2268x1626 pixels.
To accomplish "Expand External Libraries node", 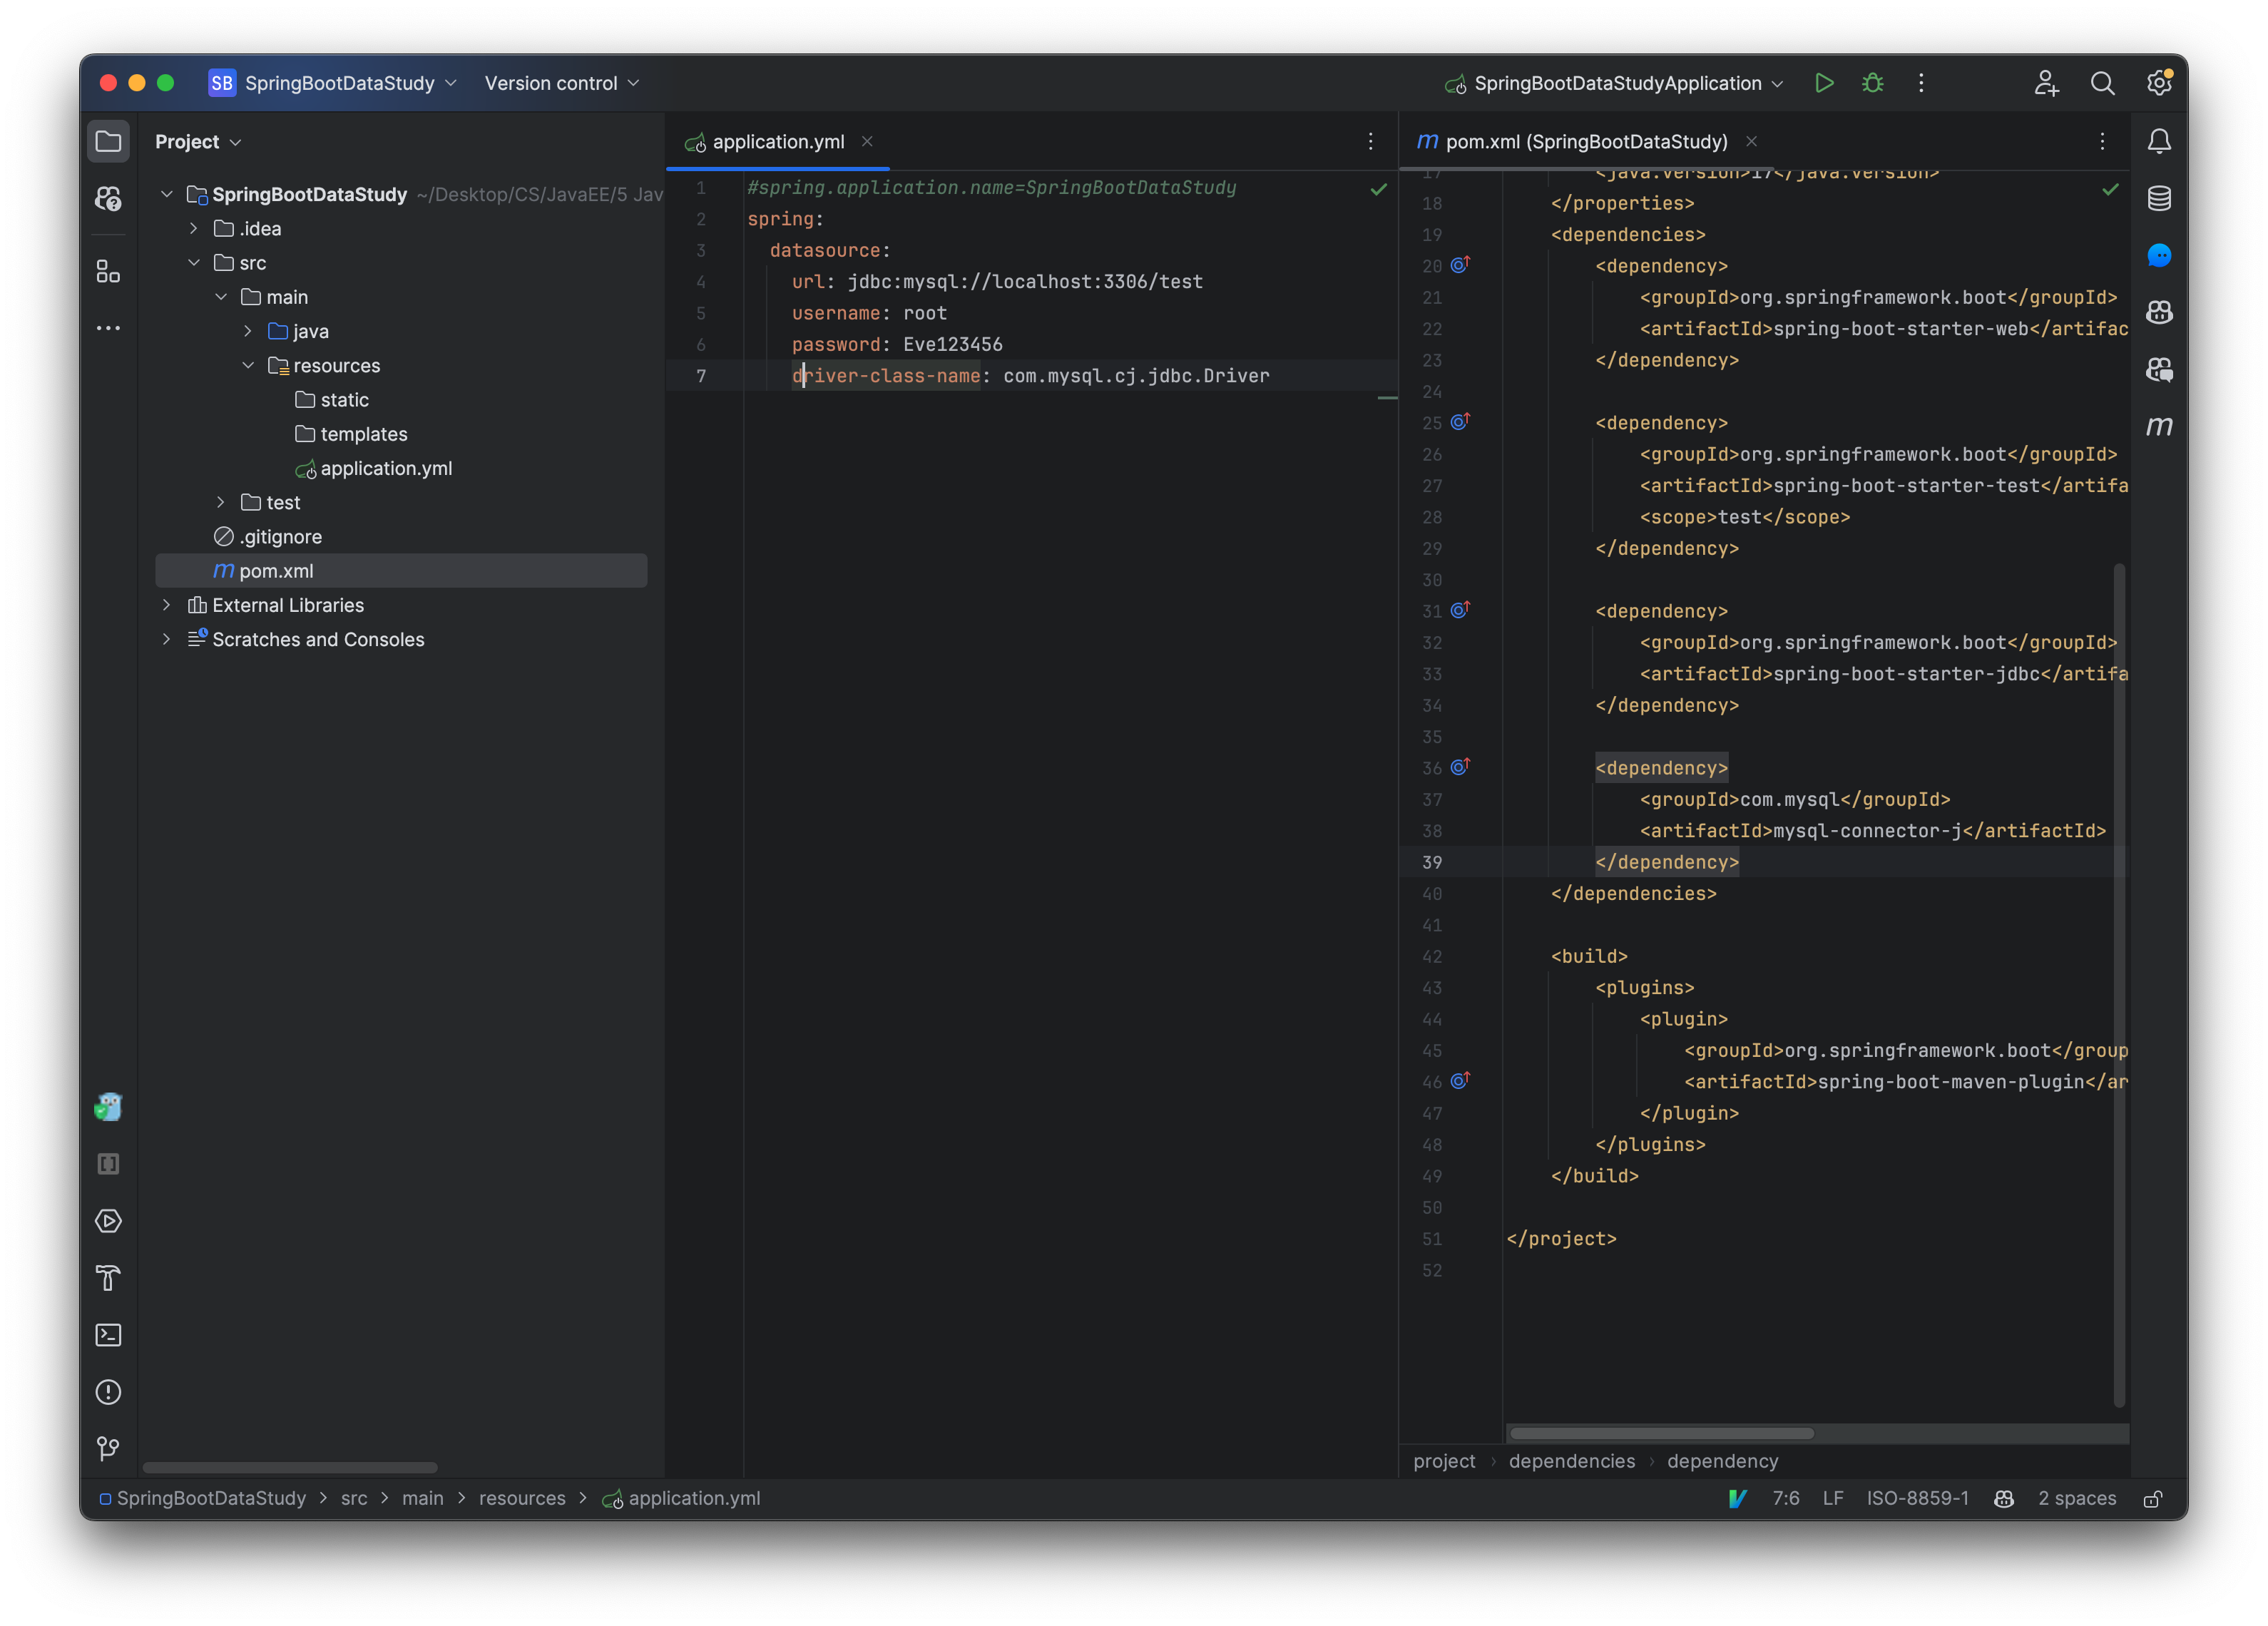I will tap(166, 605).
